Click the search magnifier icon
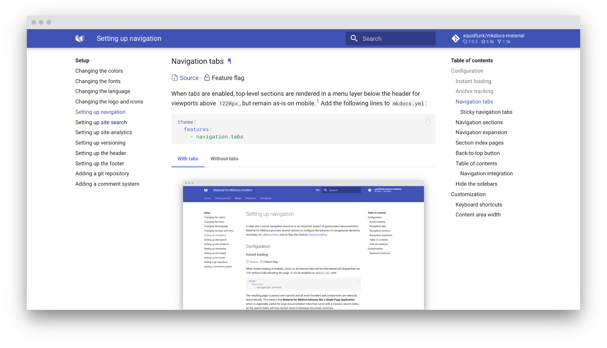Image resolution: width=607 pixels, height=348 pixels. click(354, 39)
